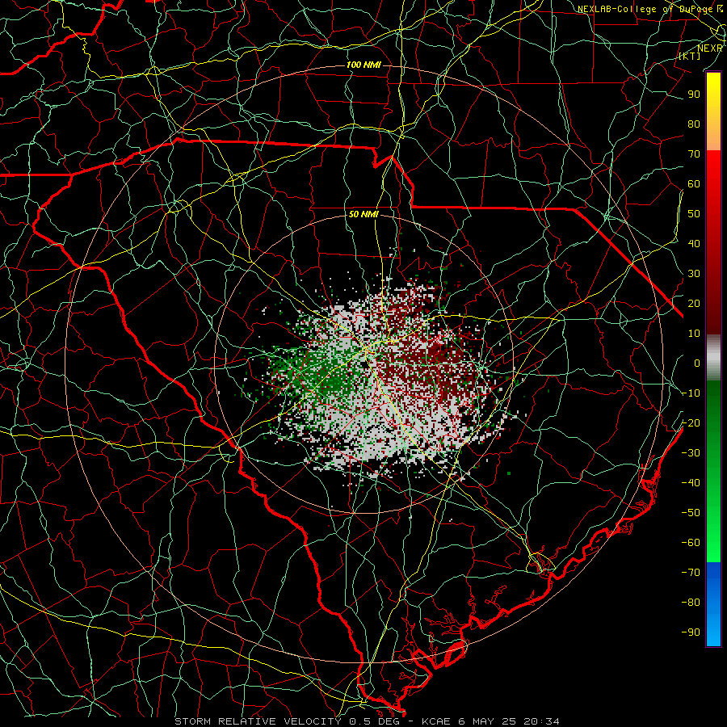Click the '100 NMI' range ring label
Viewport: 727px width, 727px height.
(363, 65)
